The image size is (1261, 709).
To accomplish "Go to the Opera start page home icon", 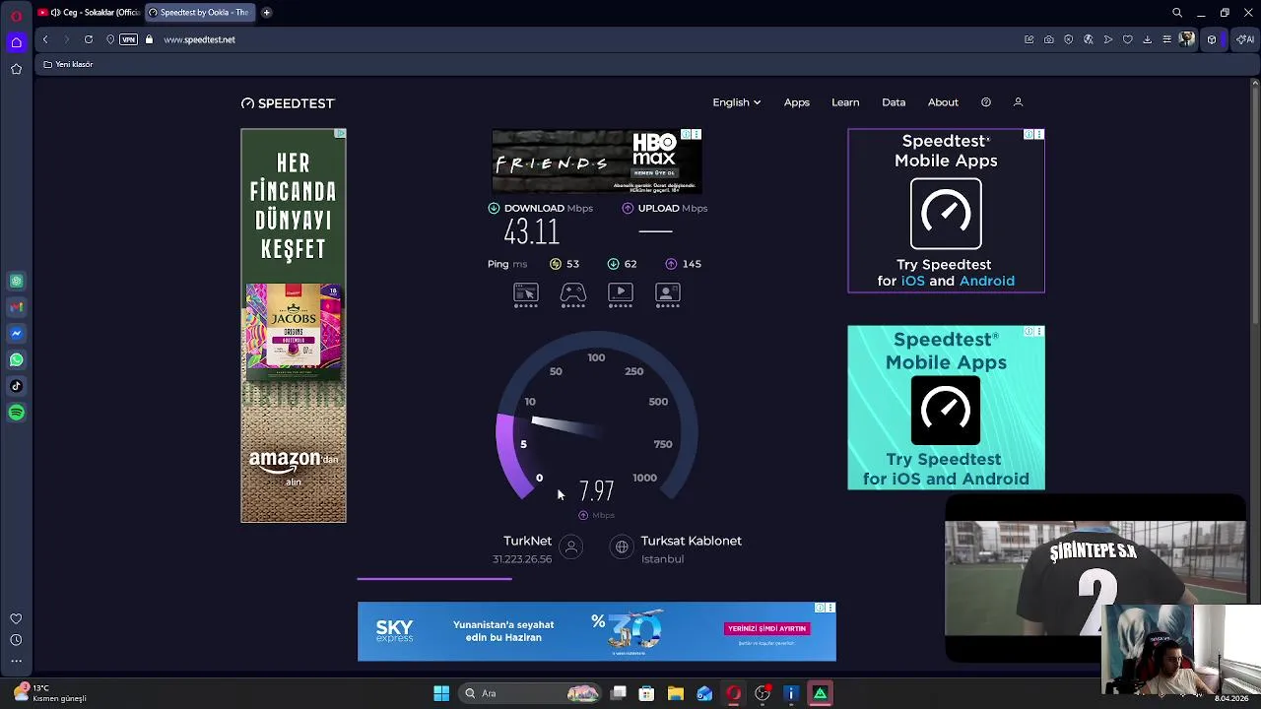I will 16,42.
